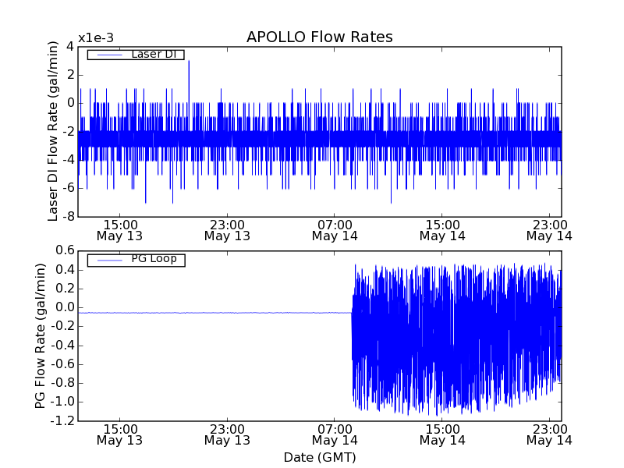Click the "-8" tick on Laser DI axis

click(68, 217)
